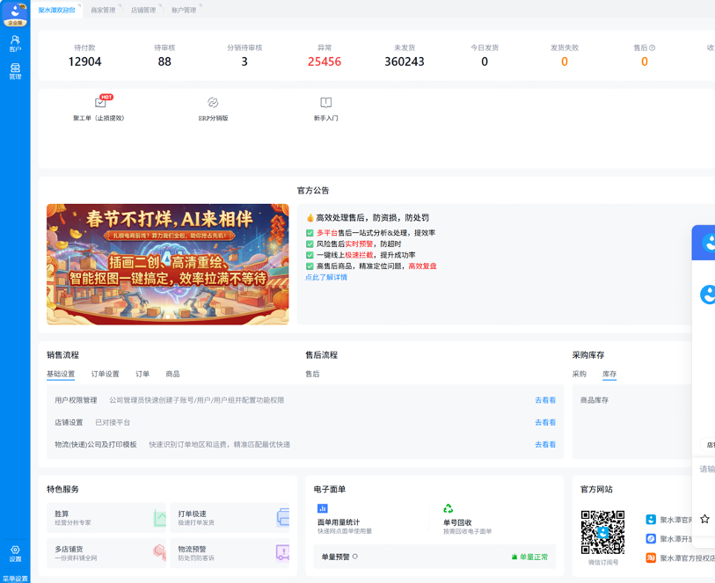
Task: Expand the 商家管理 dropdown
Action: 106,10
